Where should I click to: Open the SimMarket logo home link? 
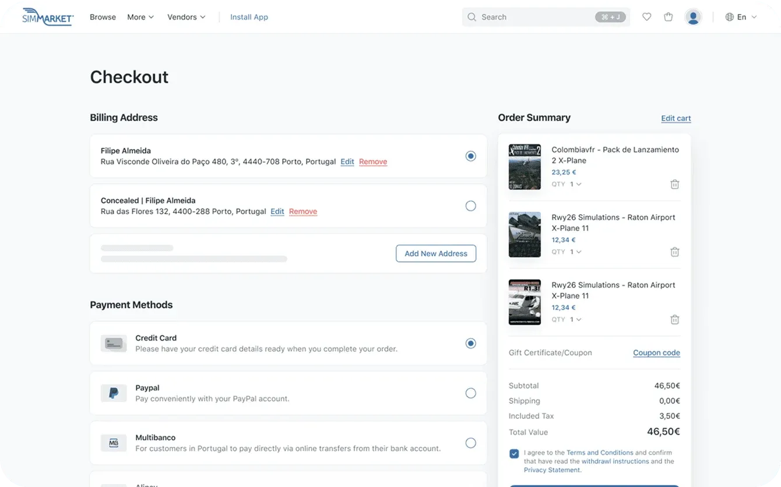(x=48, y=17)
